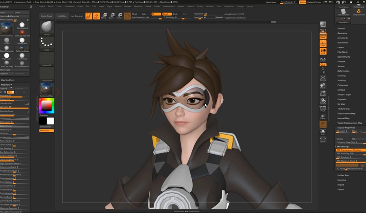
Task: Open the Texture Off selector
Action: pyautogui.click(x=47, y=75)
